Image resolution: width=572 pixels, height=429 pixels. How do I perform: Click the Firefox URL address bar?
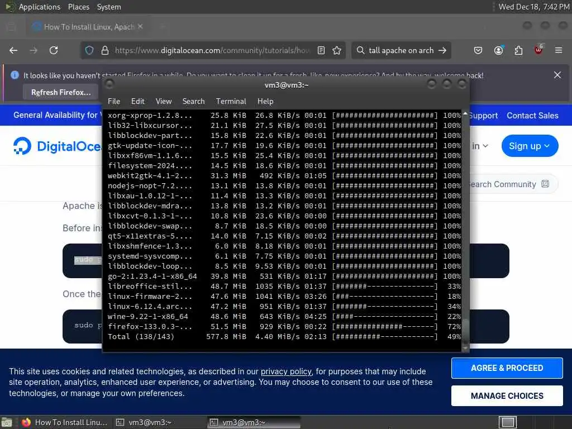pos(212,50)
